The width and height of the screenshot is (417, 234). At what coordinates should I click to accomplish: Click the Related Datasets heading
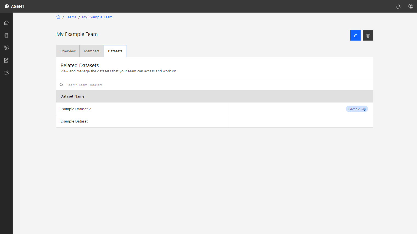coord(80,65)
